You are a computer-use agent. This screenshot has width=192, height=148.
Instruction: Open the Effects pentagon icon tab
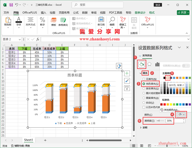click(150, 64)
